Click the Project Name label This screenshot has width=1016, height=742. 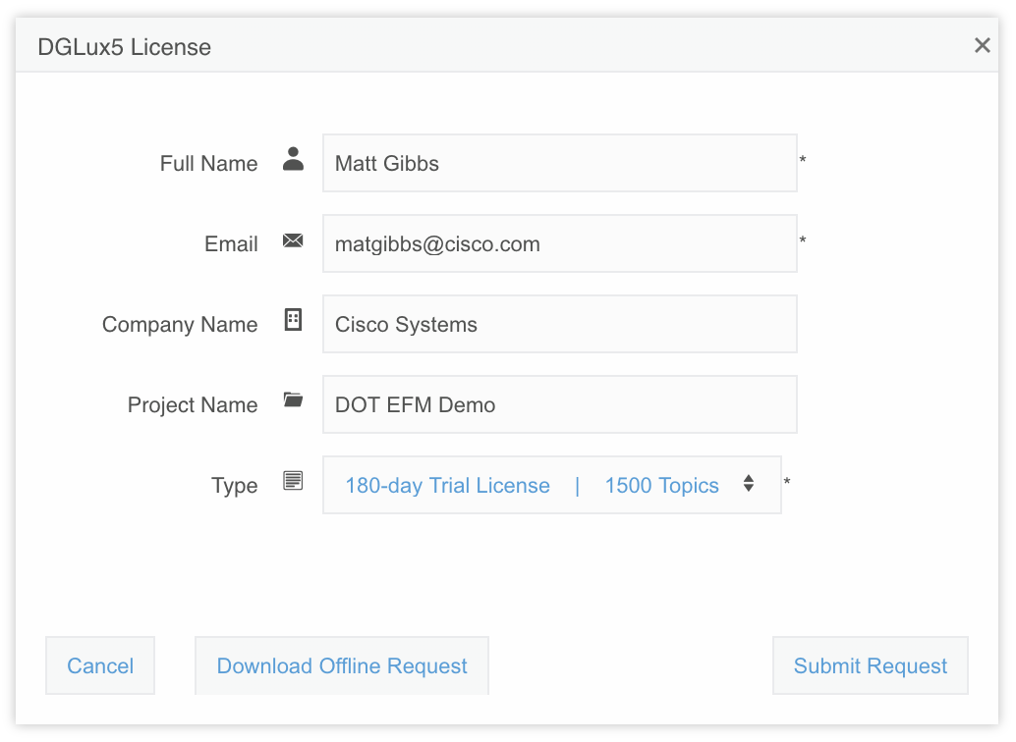tap(193, 404)
